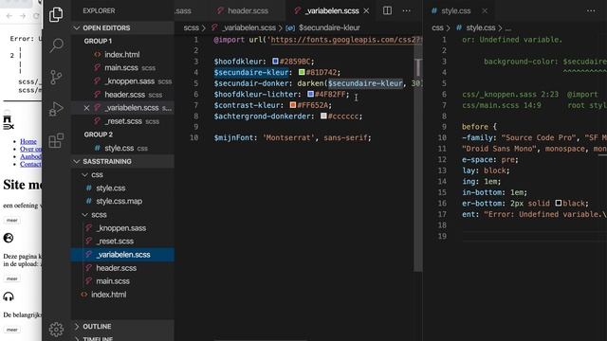Click the $hoofdkleur variable on line 3

(x=238, y=61)
